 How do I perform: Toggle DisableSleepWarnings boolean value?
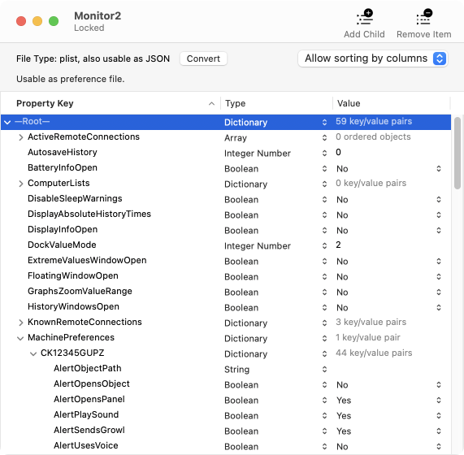pyautogui.click(x=439, y=199)
